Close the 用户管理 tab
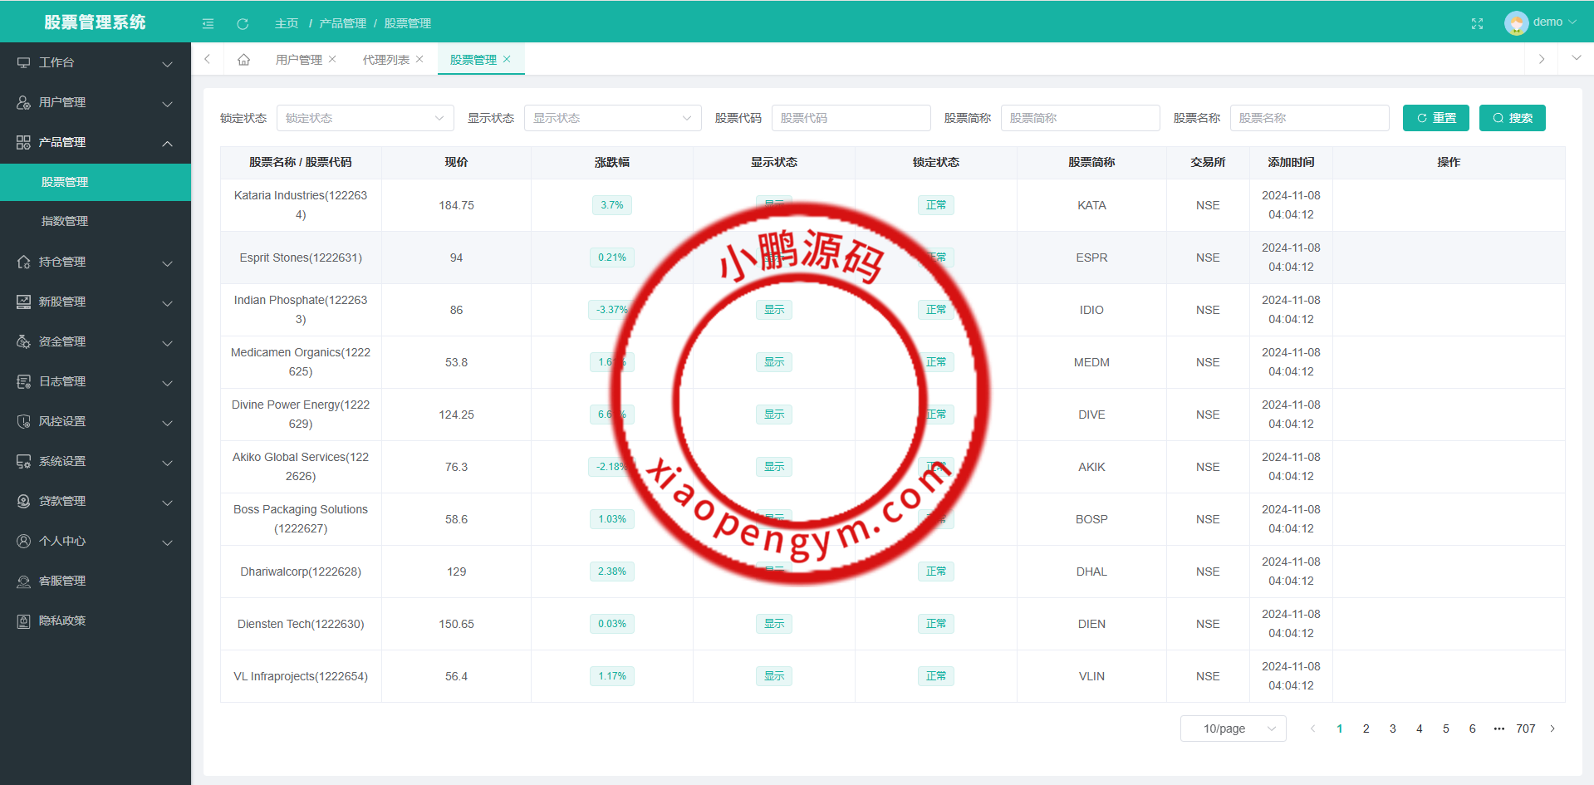Screen dimensions: 1594x785 tap(332, 59)
